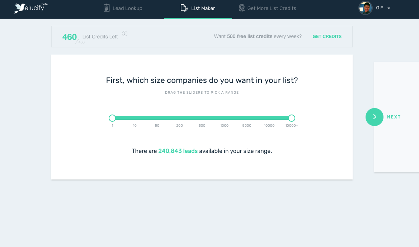
Task: Click the left slider handle at 1
Action: pyautogui.click(x=112, y=118)
